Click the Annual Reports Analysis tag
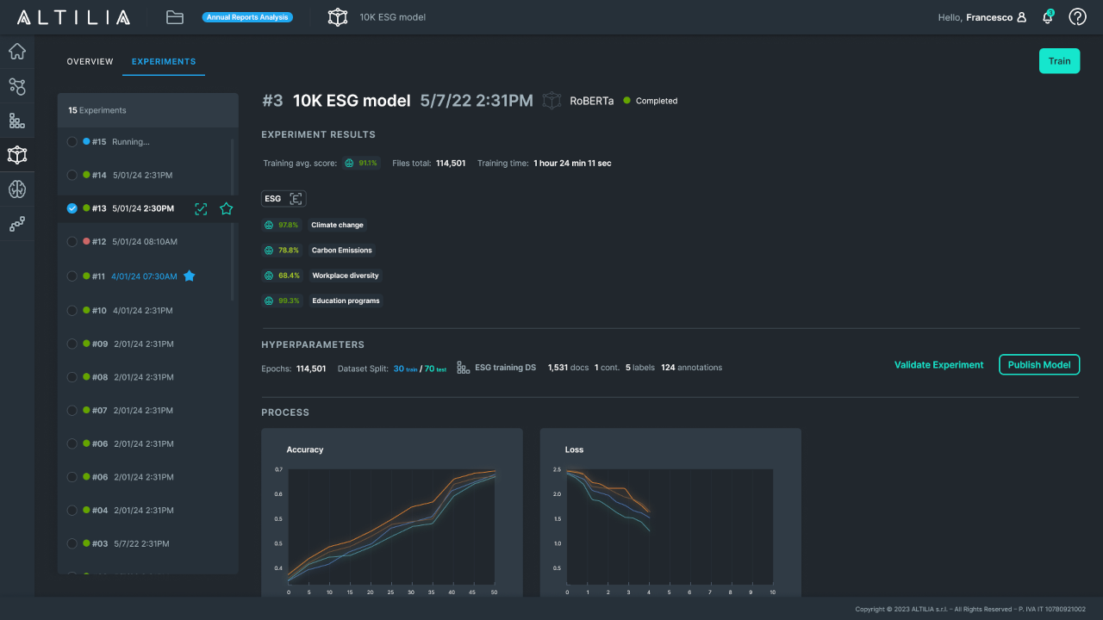 pyautogui.click(x=247, y=17)
